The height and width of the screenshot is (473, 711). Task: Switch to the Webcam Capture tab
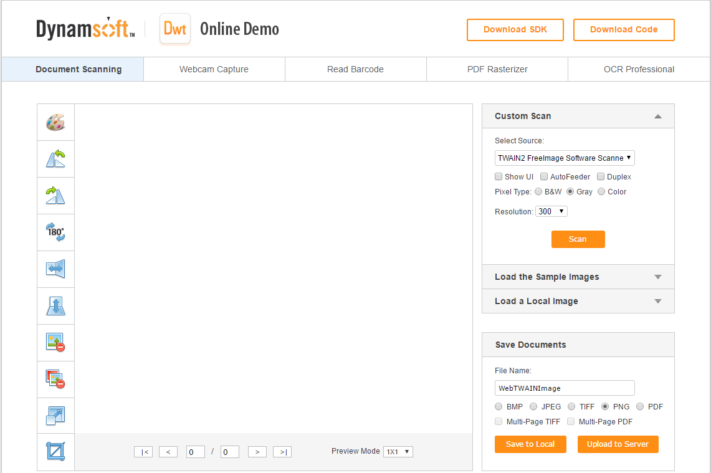(214, 69)
